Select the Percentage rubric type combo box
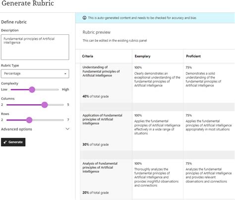235x200 pixels. [35, 73]
